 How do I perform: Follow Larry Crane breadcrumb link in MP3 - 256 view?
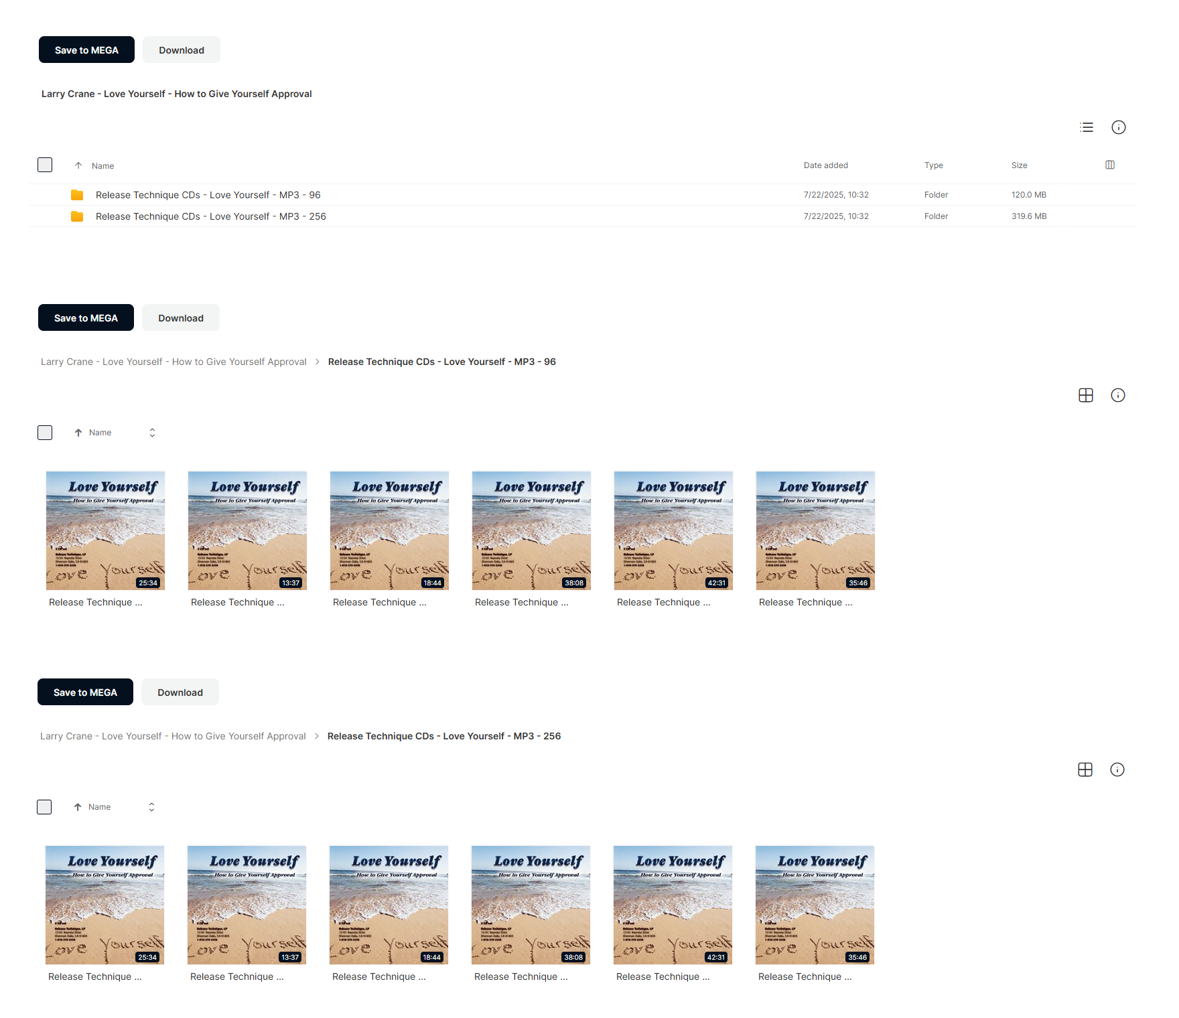[x=173, y=736]
